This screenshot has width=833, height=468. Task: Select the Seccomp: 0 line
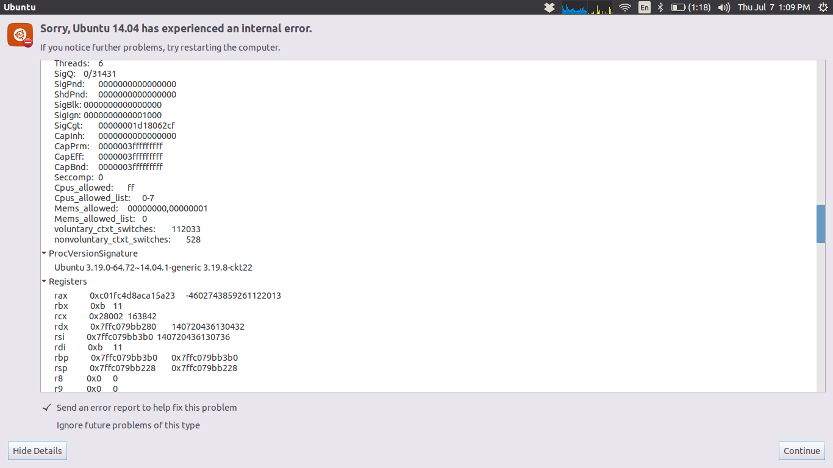click(x=79, y=177)
